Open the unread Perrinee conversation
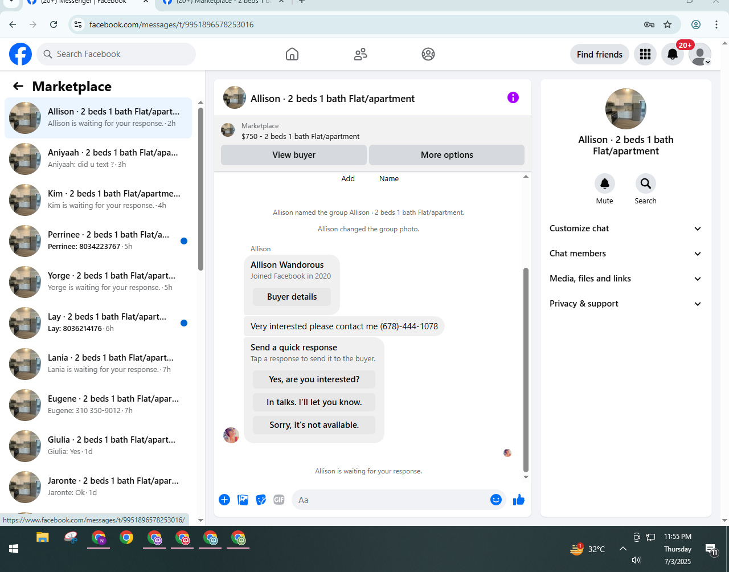The height and width of the screenshot is (572, 729). click(x=99, y=241)
